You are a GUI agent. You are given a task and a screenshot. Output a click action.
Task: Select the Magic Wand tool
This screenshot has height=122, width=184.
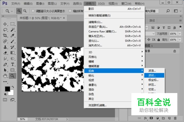point(12,30)
